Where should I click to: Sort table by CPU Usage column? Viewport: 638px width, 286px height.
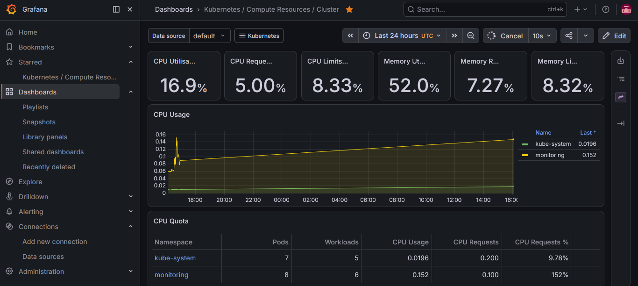(411, 242)
